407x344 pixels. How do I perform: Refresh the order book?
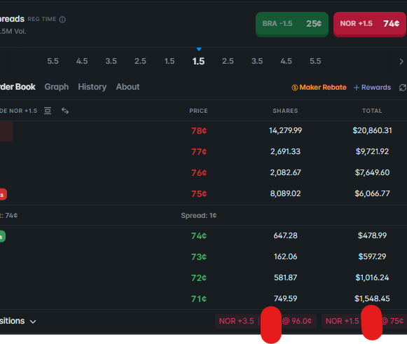pyautogui.click(x=403, y=88)
